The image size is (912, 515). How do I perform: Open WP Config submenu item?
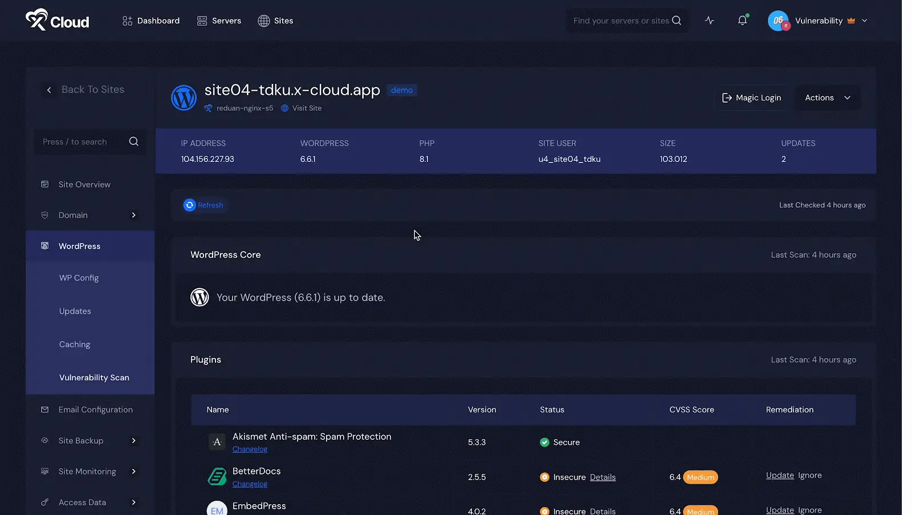coord(79,278)
